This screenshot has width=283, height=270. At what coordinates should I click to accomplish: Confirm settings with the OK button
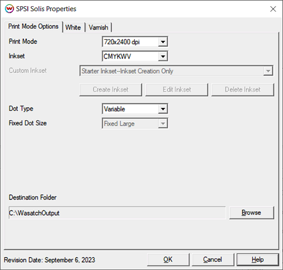pyautogui.click(x=168, y=260)
